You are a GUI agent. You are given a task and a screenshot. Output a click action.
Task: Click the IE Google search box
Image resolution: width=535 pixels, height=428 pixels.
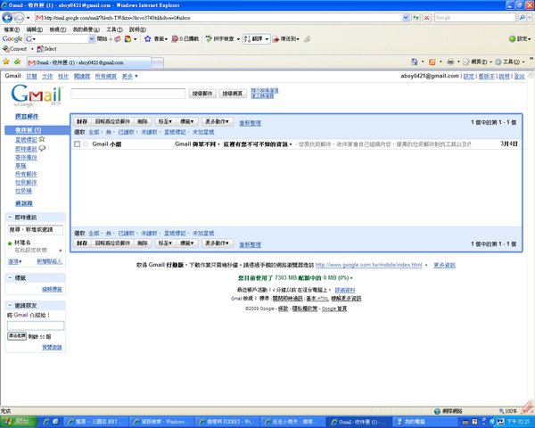(x=475, y=18)
